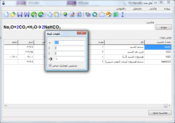
Task: Select the NaHCO3 substance cell
Action: pyautogui.click(x=158, y=62)
